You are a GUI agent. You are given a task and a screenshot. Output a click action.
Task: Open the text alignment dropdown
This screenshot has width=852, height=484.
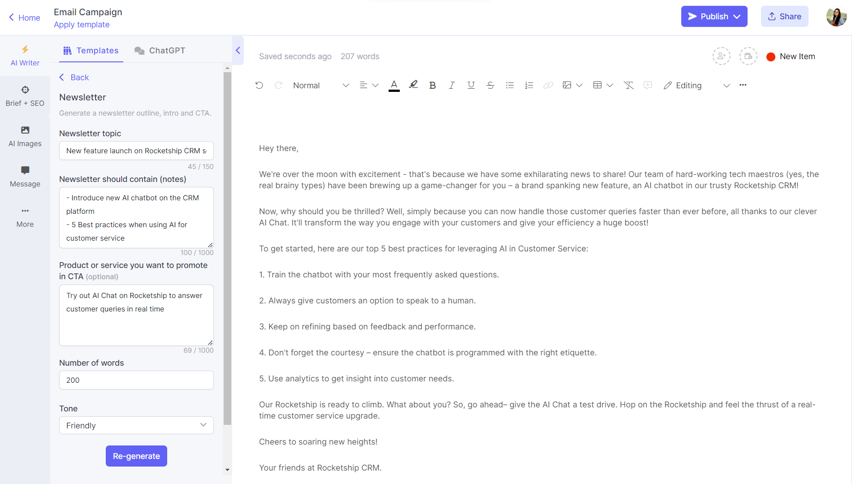click(369, 85)
